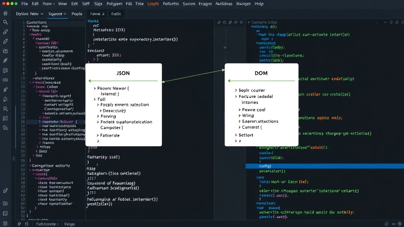The height and width of the screenshot is (227, 404).
Task: Click the first Patti entry in the status bar
Action: (47, 224)
